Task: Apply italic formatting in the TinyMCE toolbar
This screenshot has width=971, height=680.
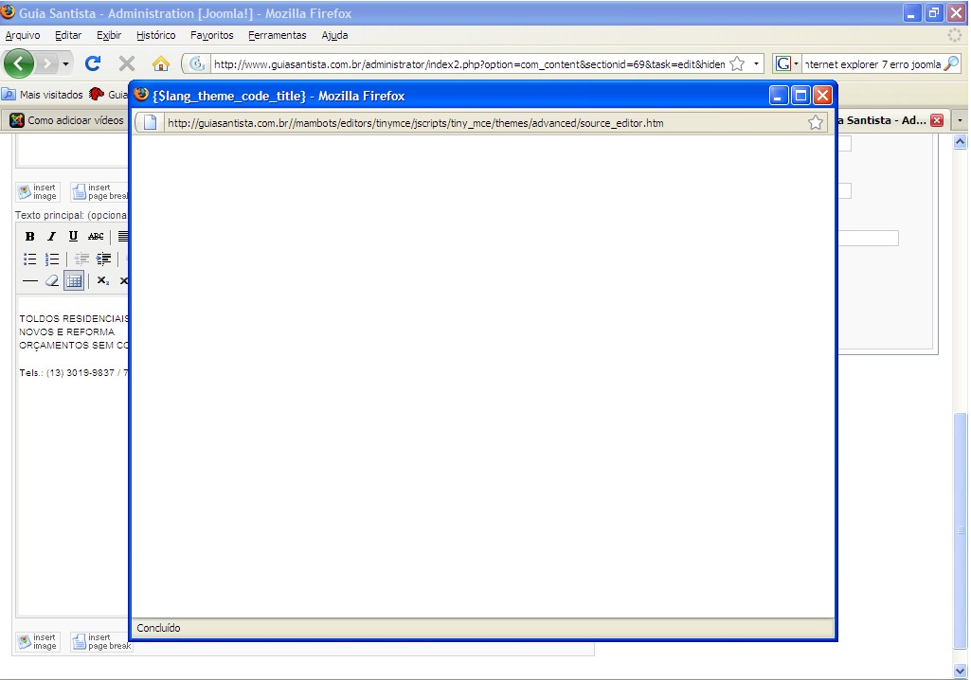Action: pos(51,236)
